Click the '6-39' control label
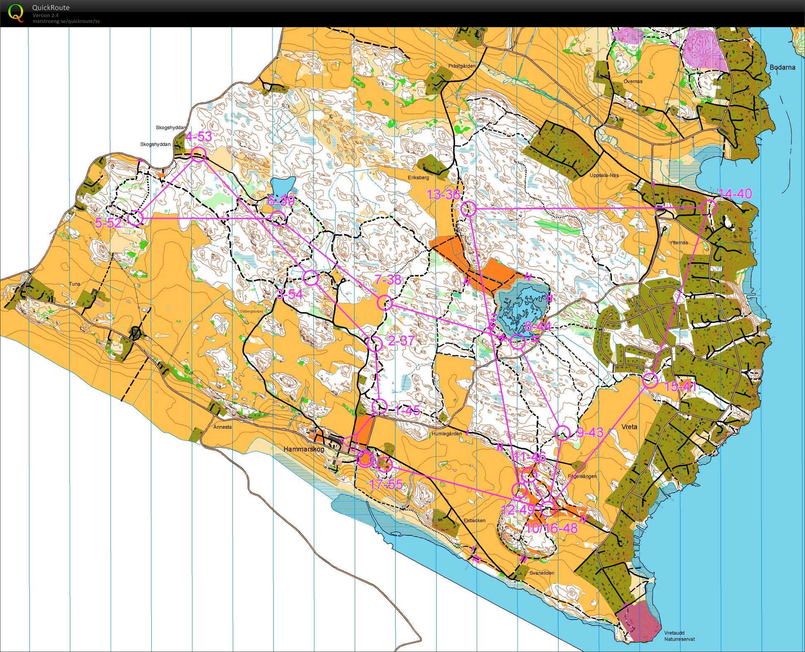The image size is (805, 652). tap(281, 201)
